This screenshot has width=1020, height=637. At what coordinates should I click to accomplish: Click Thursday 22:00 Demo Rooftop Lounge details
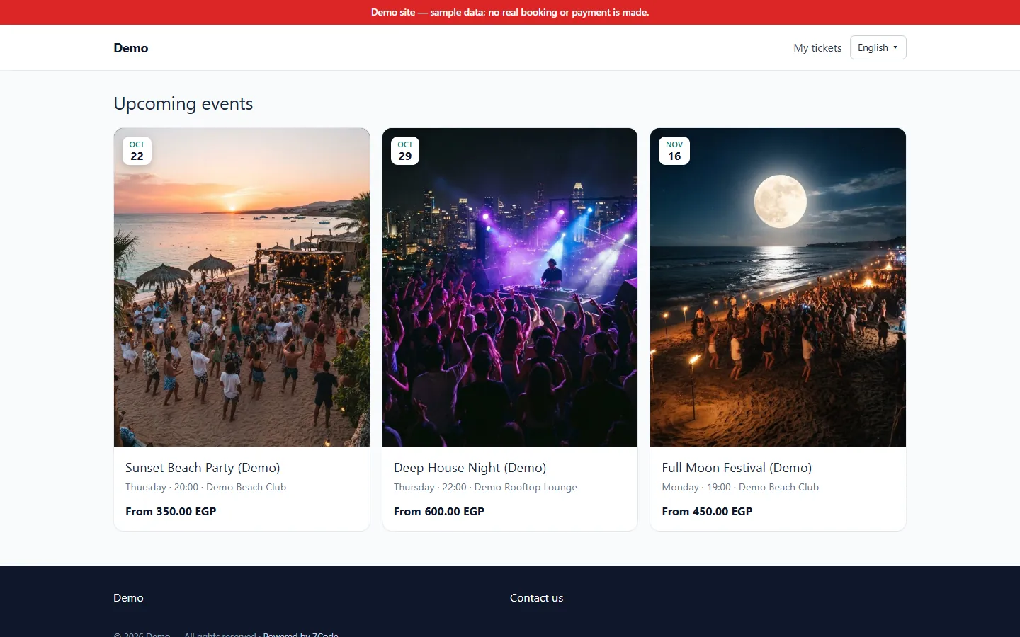coord(485,487)
